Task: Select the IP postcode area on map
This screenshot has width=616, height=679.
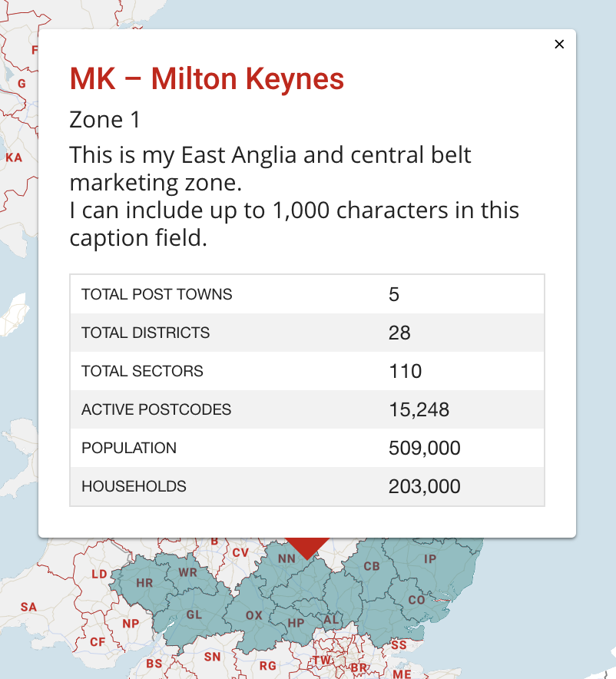Action: (430, 558)
